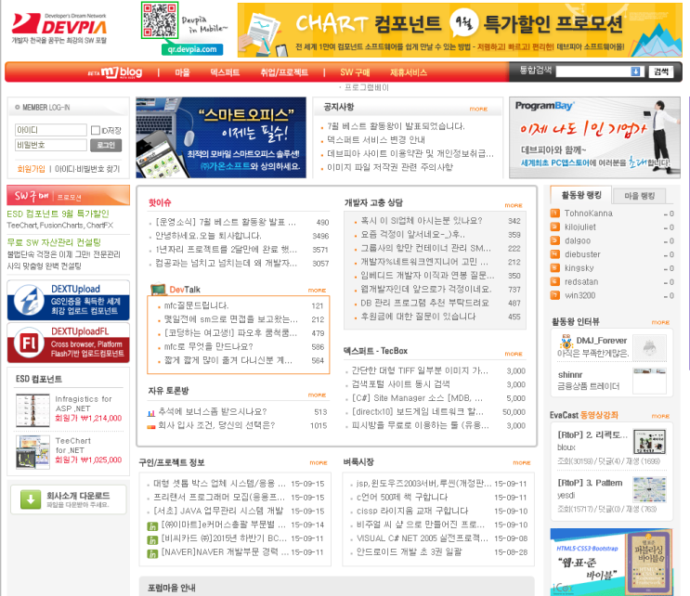The image size is (690, 596).
Task: Click the green icon beside [비씨카드] job post
Action: 152,539
